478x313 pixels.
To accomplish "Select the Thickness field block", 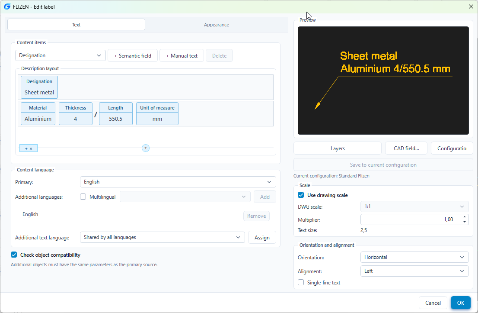I will click(76, 113).
